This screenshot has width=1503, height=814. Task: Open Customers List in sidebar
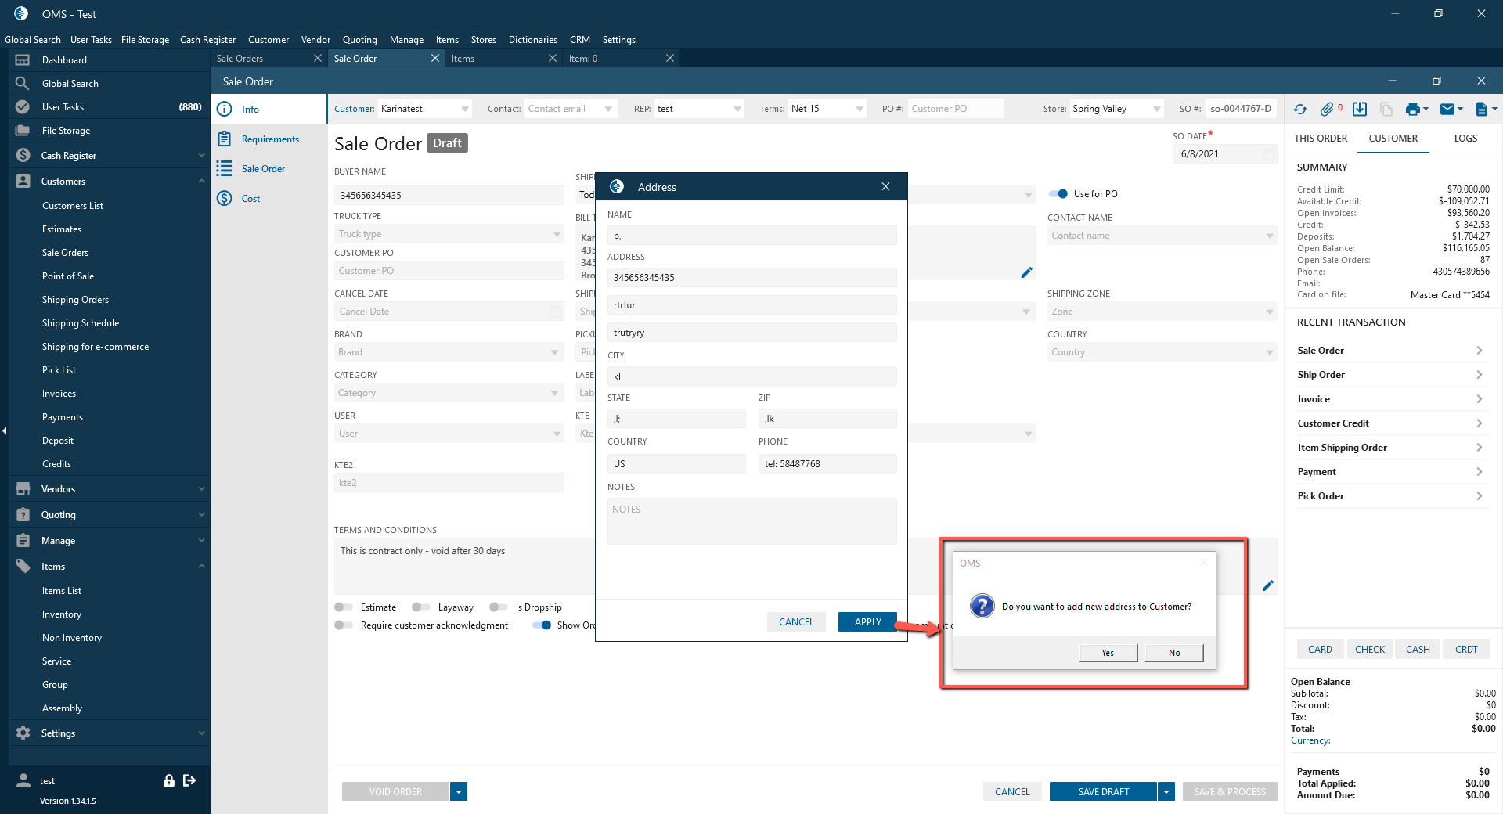73,206
